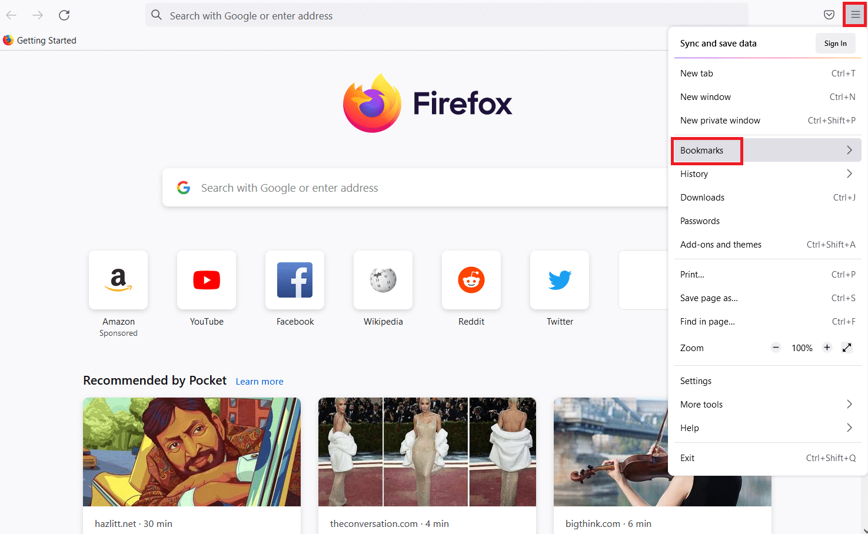Open the Facebook shortcut tile
Image resolution: width=868 pixels, height=534 pixels.
click(295, 280)
